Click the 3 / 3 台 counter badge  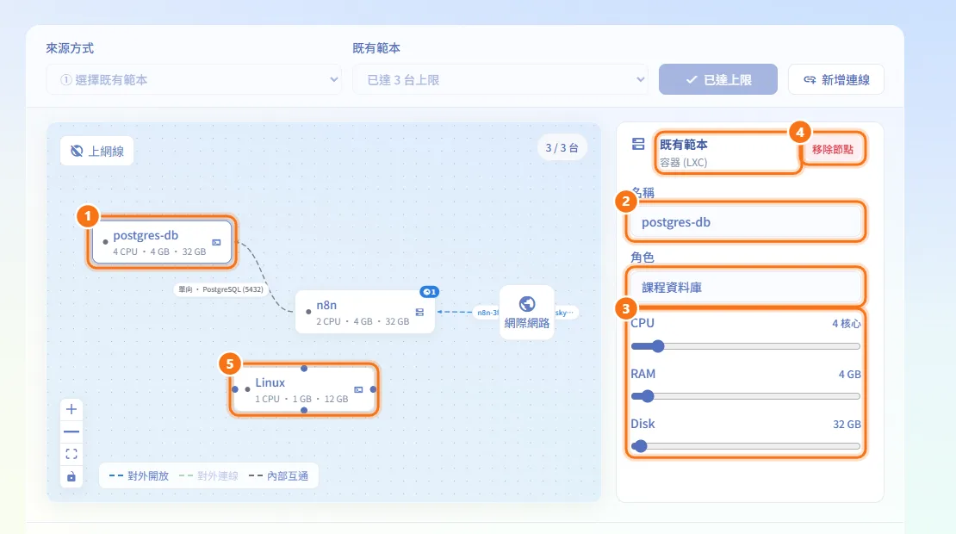pyautogui.click(x=562, y=147)
